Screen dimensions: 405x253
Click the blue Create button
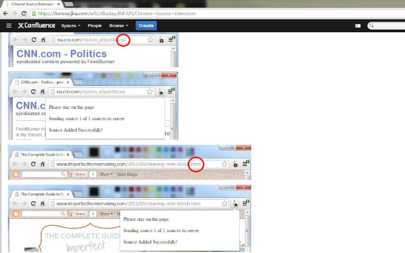[146, 25]
